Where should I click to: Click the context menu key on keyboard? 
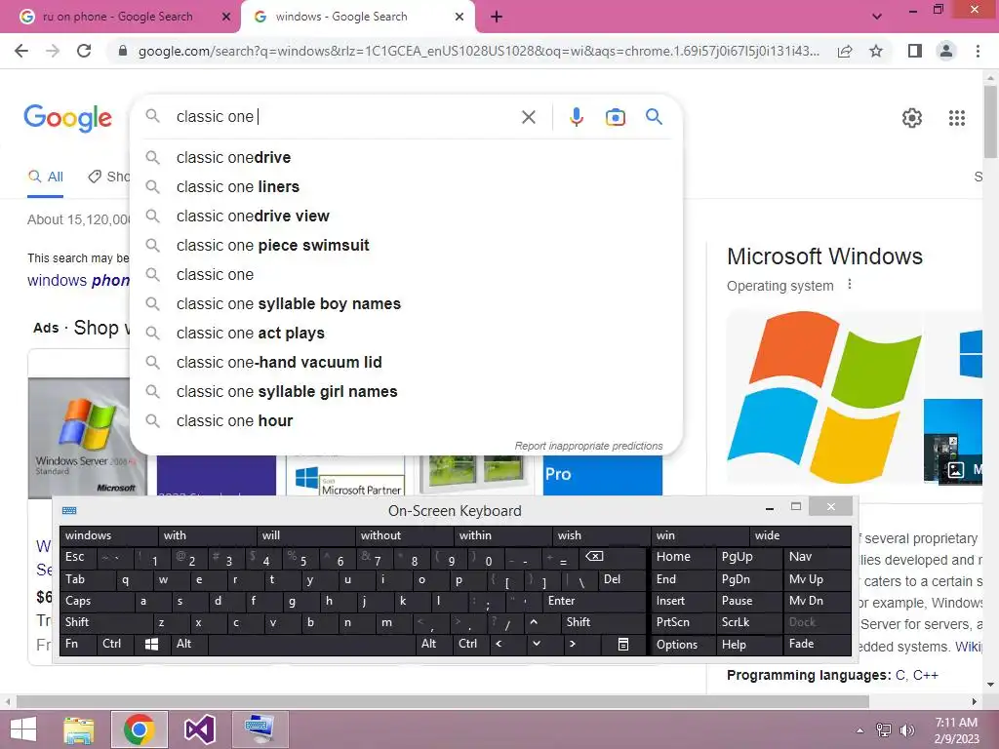(x=623, y=644)
